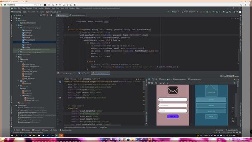Image resolution: width=252 pixels, height=142 pixels.
Task: Toggle the Project tool window side tab
Action: coord(11,18)
